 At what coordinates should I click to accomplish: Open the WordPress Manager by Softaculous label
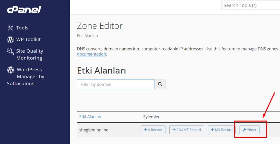click(x=25, y=77)
